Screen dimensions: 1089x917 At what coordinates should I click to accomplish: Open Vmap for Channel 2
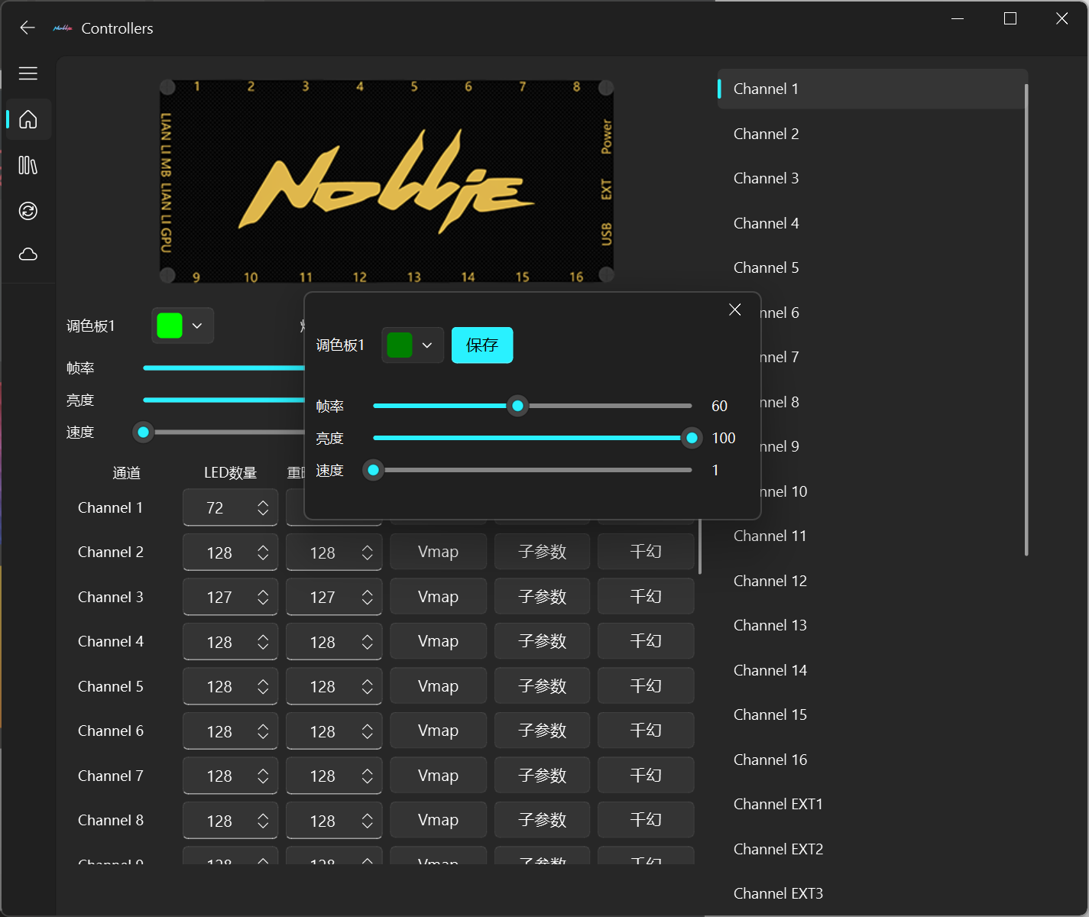[x=438, y=552]
